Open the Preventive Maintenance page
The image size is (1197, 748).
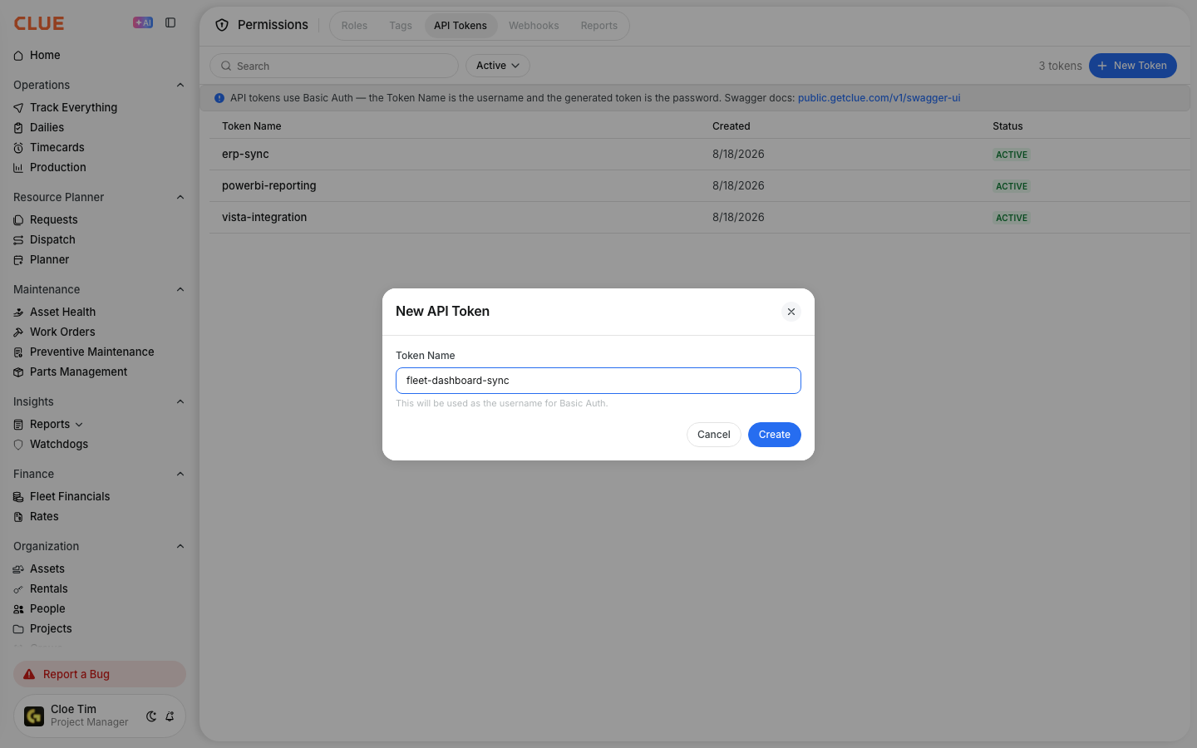91,352
